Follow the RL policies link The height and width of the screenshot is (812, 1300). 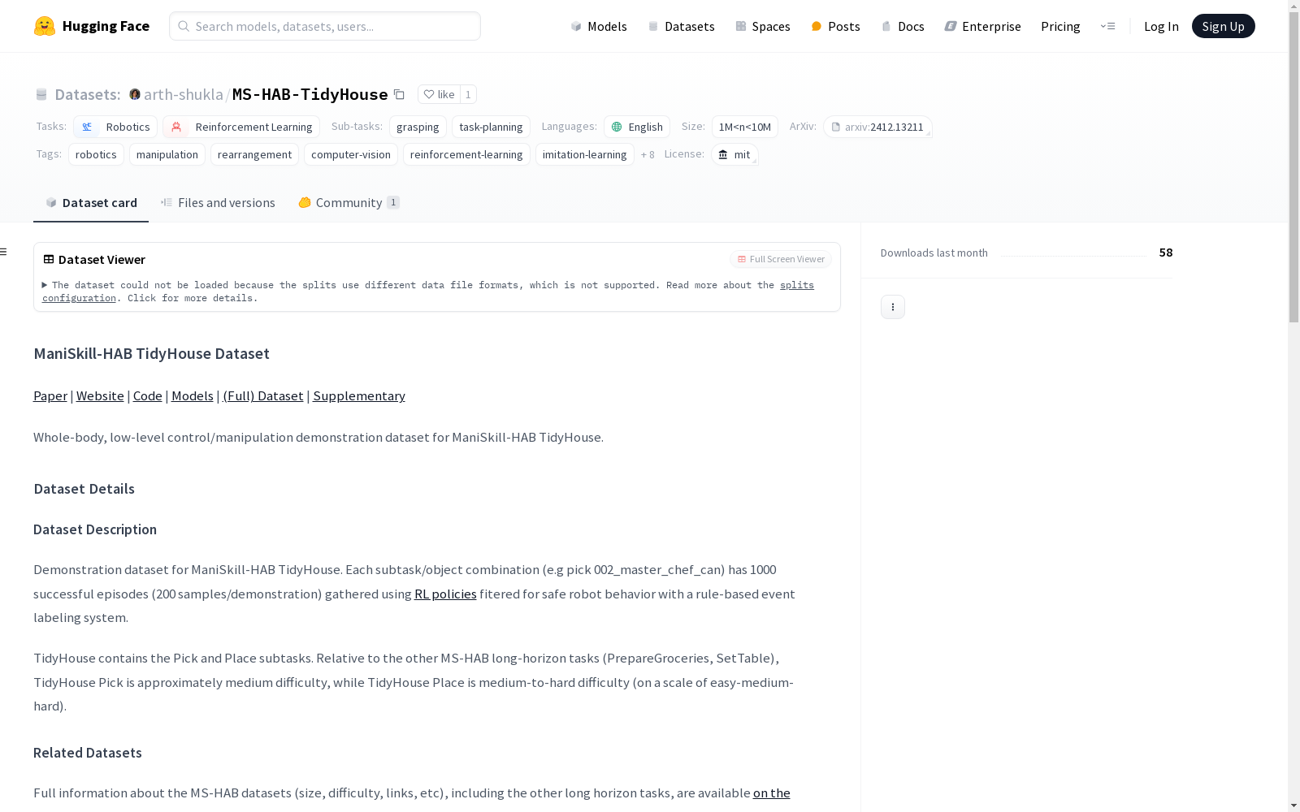pos(445,594)
